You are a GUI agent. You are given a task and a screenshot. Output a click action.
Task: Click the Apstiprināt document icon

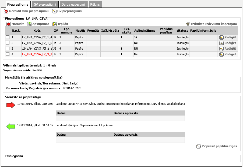tap(29, 24)
